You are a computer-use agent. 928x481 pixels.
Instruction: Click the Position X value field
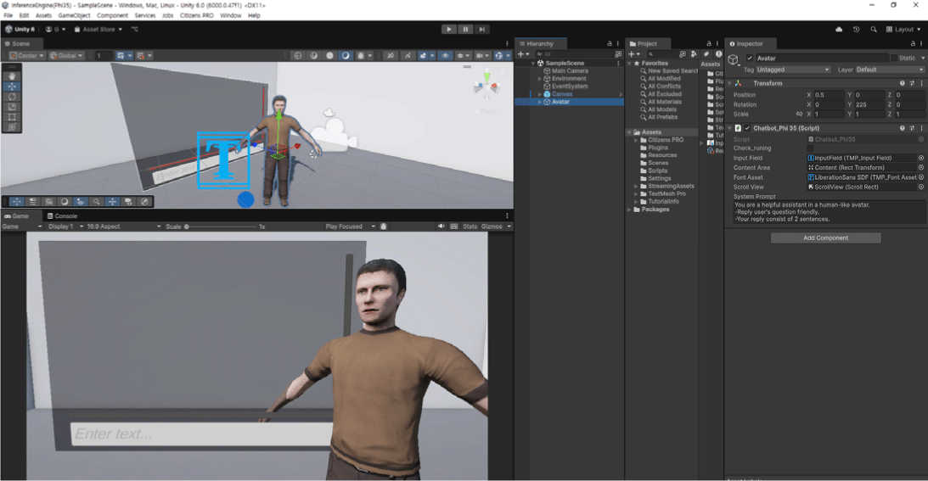[830, 95]
